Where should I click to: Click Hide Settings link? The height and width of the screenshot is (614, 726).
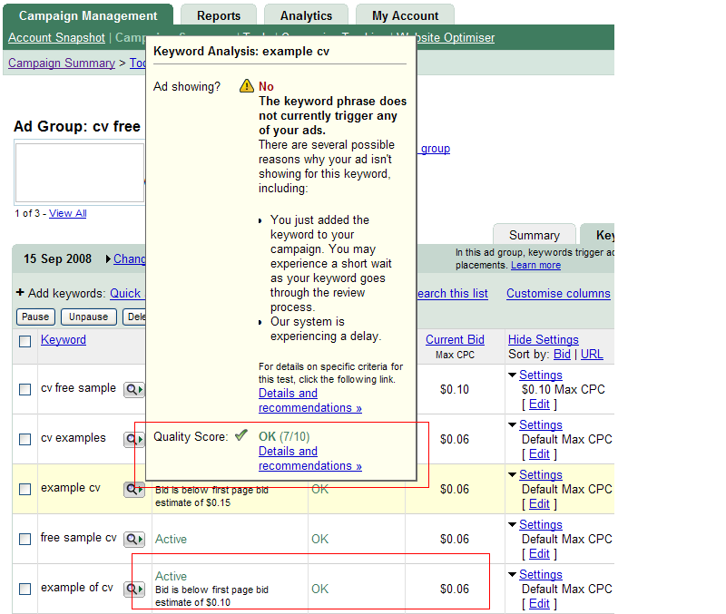(x=543, y=339)
